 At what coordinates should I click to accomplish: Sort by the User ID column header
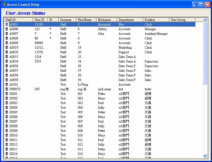40,20
